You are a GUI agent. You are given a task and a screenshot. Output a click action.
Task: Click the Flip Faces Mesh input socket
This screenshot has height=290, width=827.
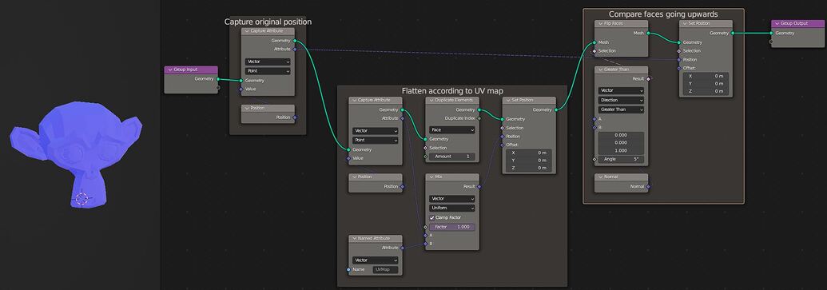pyautogui.click(x=594, y=42)
